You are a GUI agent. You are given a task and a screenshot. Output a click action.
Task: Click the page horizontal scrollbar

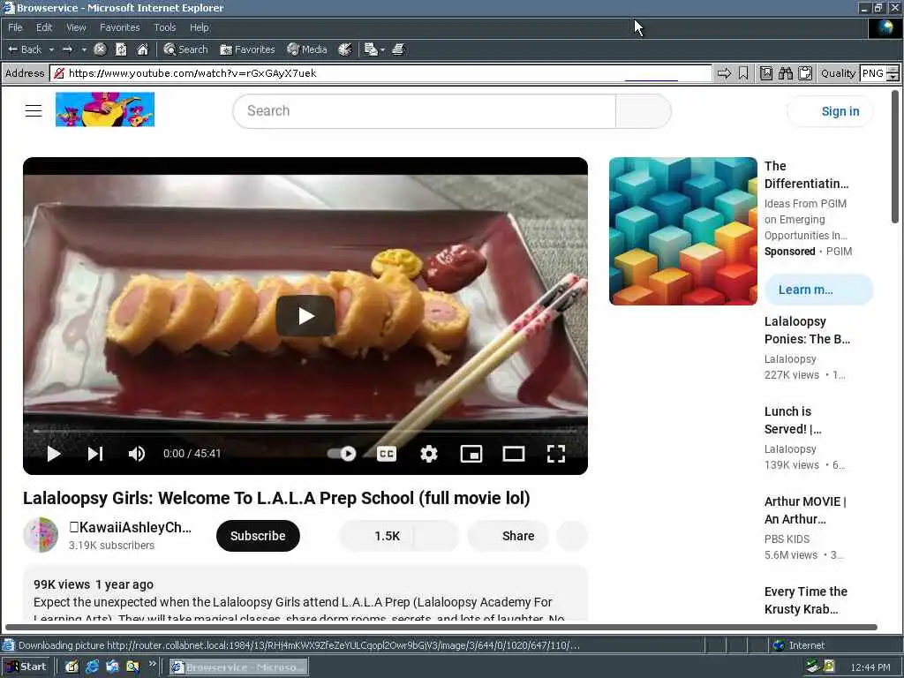(441, 627)
